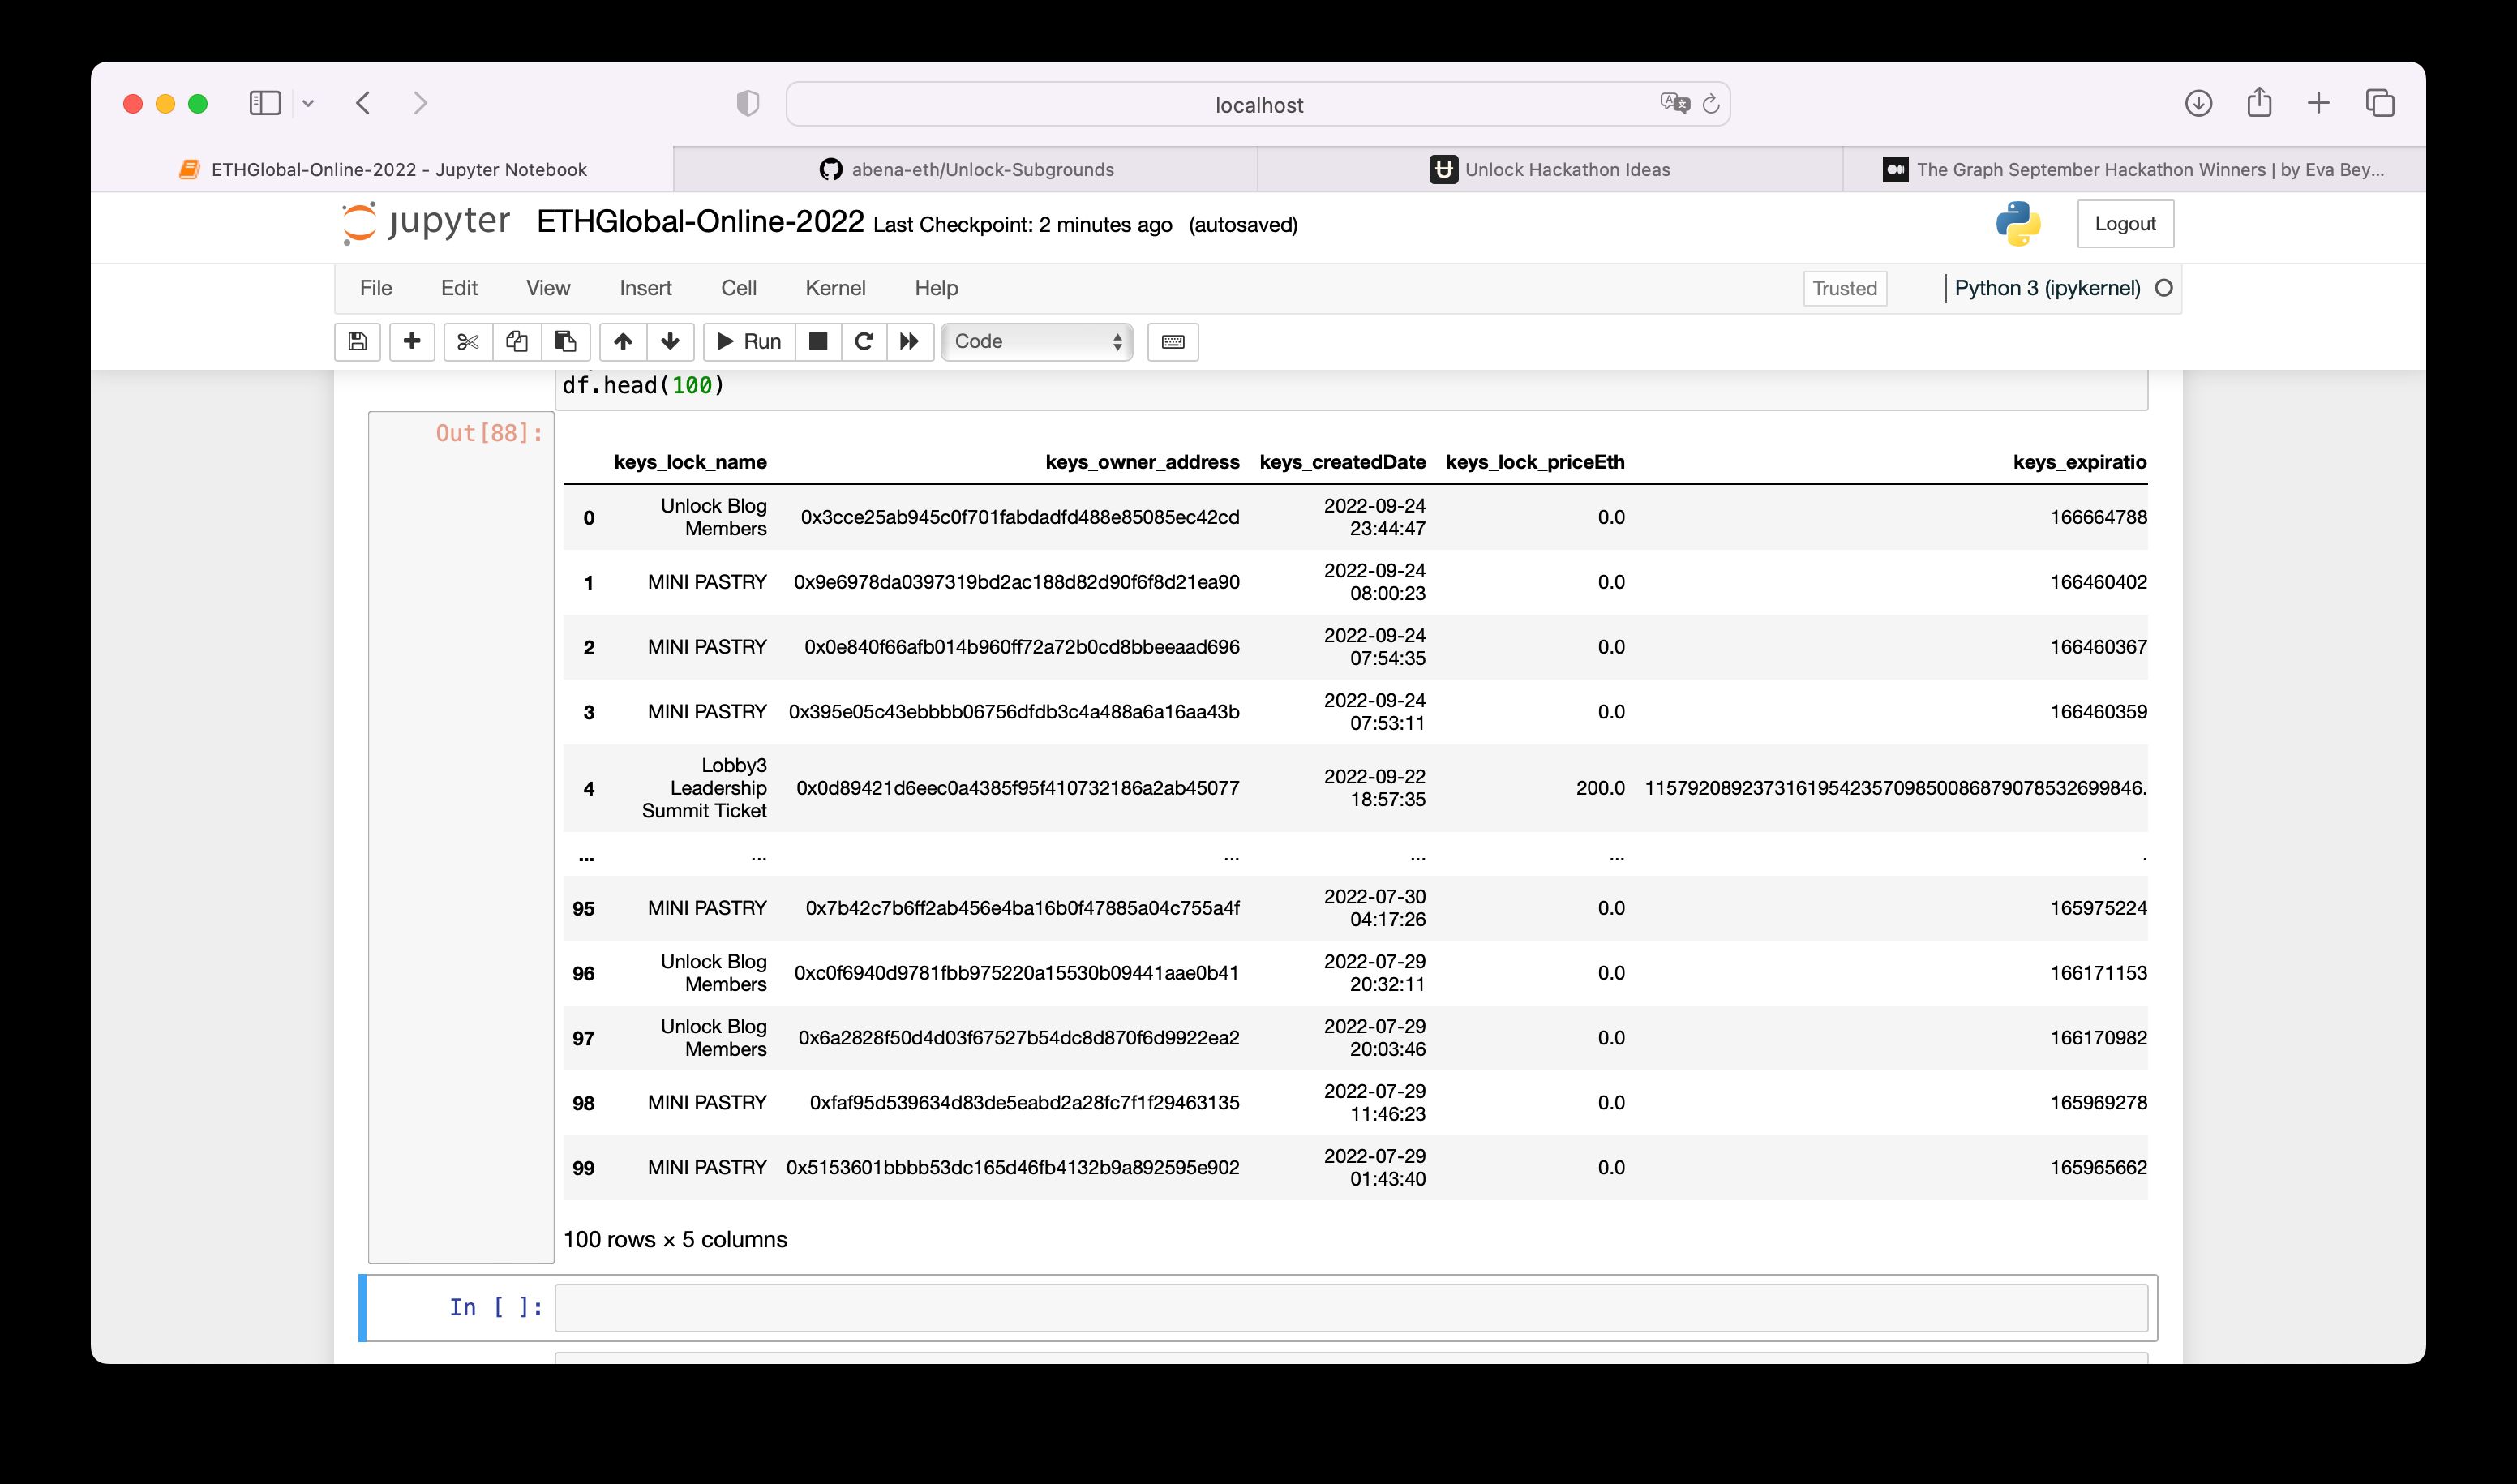
Task: Open the File menu
Action: 376,288
